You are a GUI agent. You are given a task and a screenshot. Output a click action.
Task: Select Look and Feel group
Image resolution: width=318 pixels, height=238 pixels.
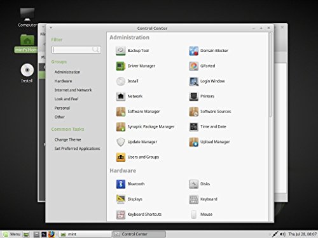66,99
